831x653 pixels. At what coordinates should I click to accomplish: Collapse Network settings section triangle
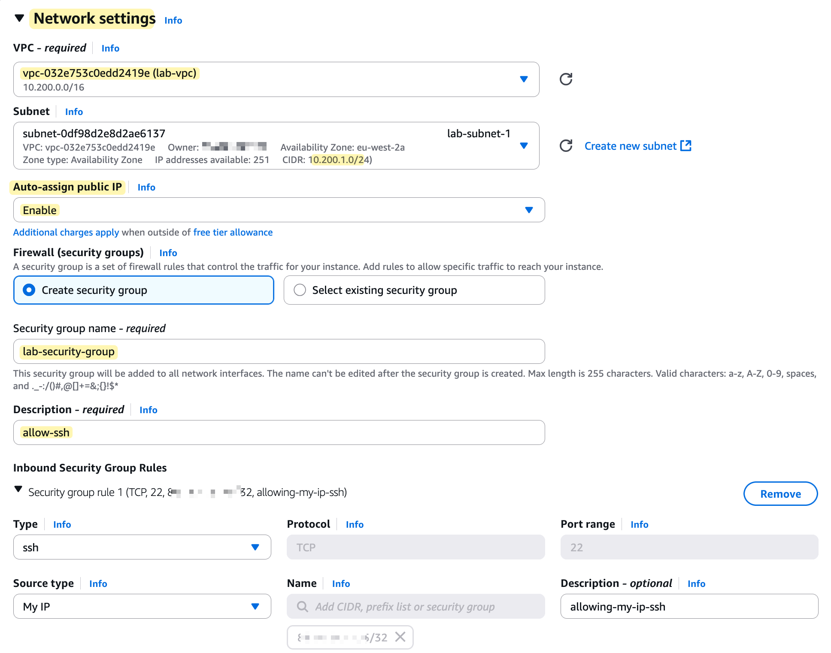point(19,18)
